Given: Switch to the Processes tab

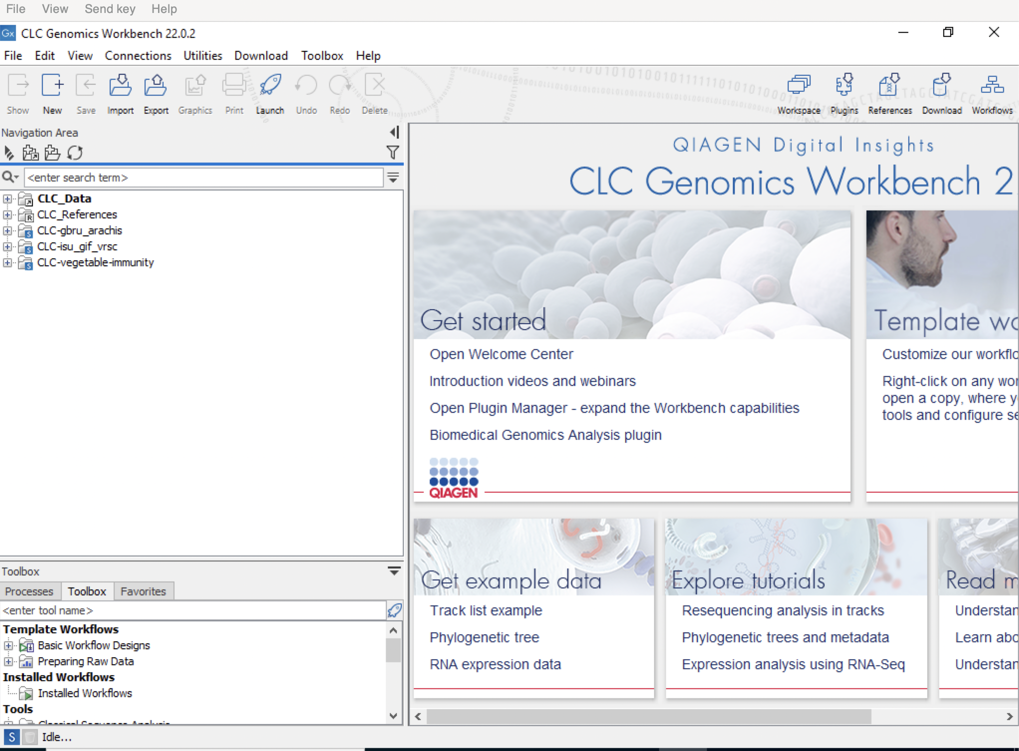Looking at the screenshot, I should 29,591.
